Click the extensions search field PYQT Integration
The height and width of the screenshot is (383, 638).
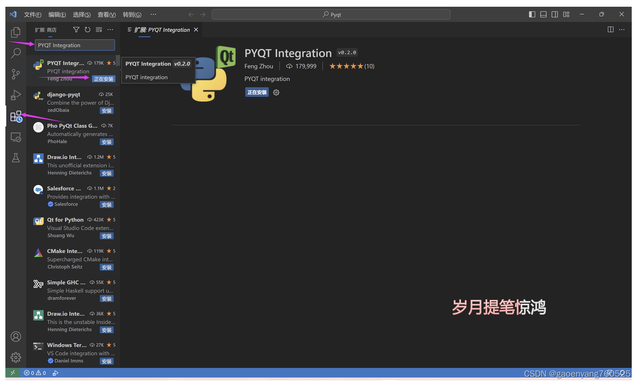(75, 45)
